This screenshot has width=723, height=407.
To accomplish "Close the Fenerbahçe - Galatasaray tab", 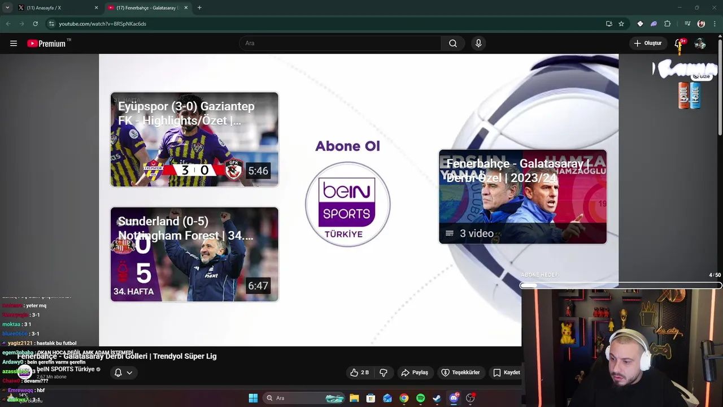I will 186,8.
